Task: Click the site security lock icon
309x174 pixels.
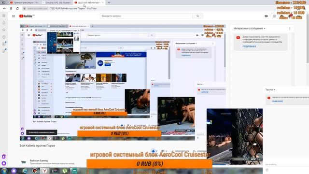Action: [25, 9]
